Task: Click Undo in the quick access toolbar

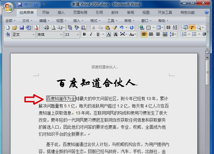Action: point(26,5)
